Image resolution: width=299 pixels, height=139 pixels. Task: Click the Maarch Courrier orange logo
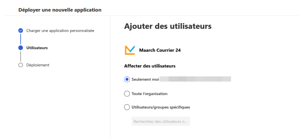tap(130, 50)
